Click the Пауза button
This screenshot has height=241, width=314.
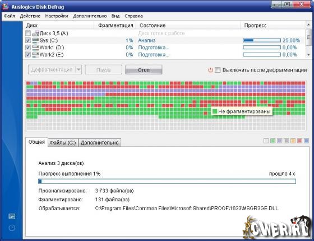click(x=103, y=70)
